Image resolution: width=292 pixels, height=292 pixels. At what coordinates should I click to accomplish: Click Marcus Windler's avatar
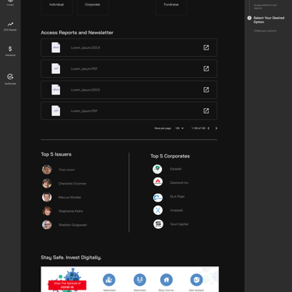click(x=47, y=197)
